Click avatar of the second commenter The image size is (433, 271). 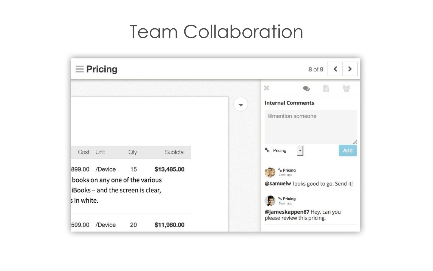[270, 201]
